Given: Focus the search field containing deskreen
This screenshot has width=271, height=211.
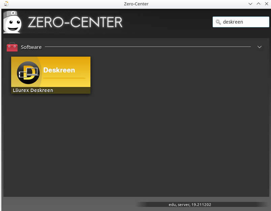Looking at the screenshot, I should coord(243,22).
